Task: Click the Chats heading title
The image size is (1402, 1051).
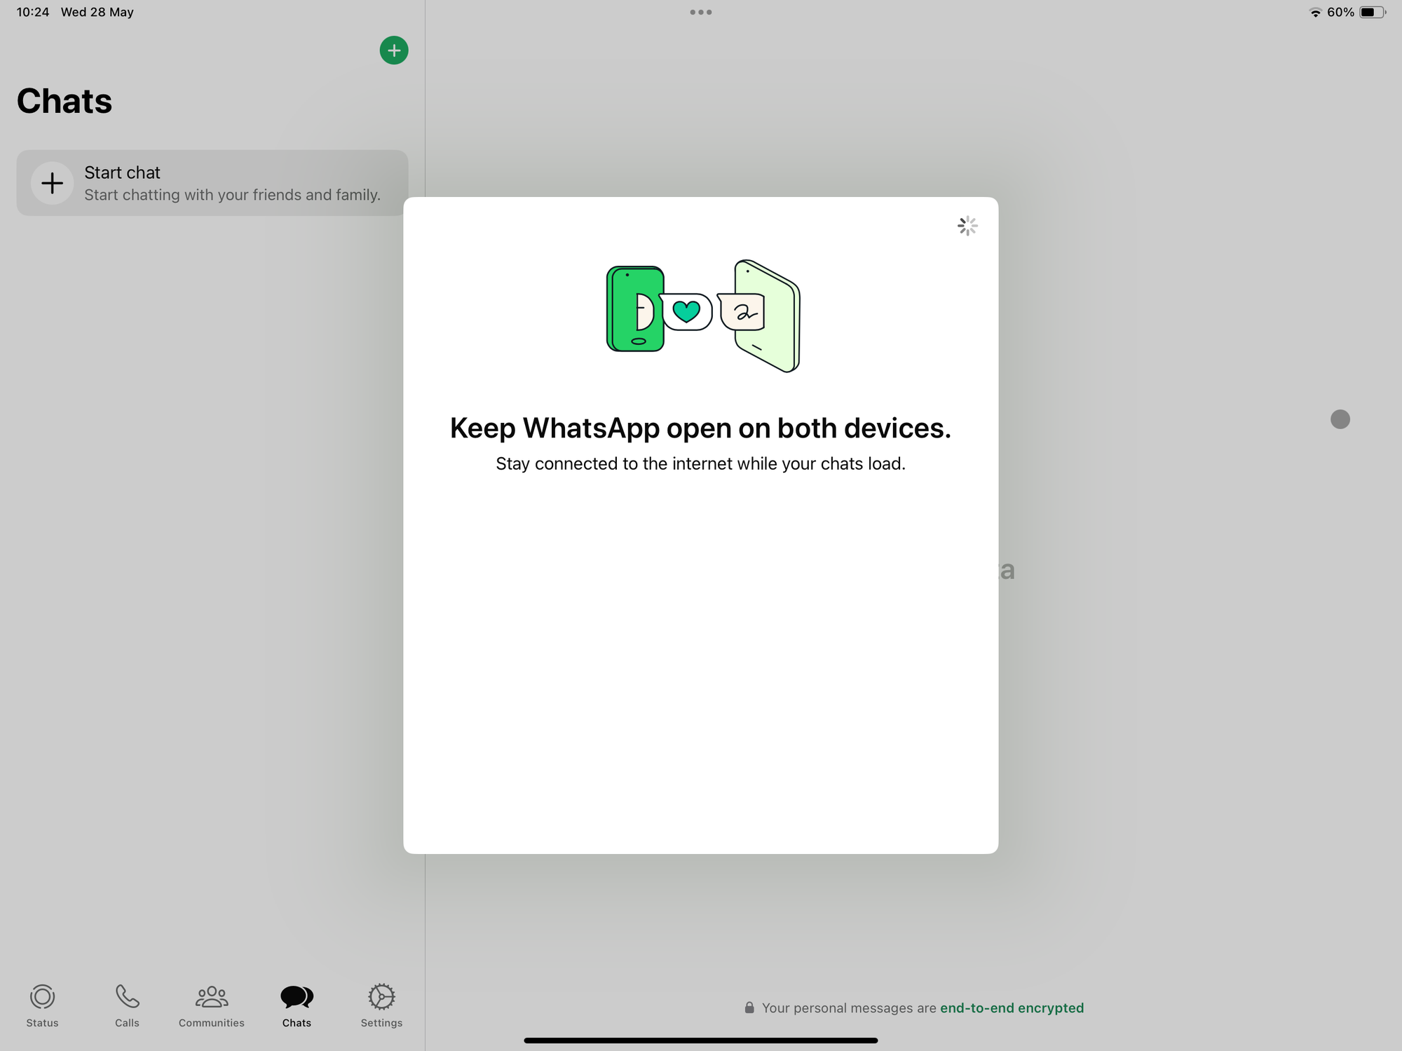Action: point(64,101)
